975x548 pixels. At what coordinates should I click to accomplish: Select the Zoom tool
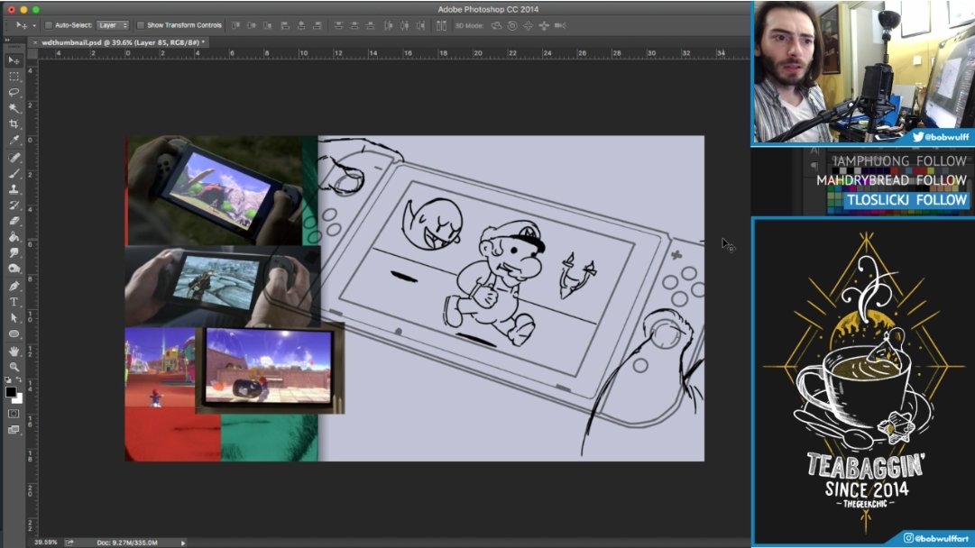(x=14, y=367)
